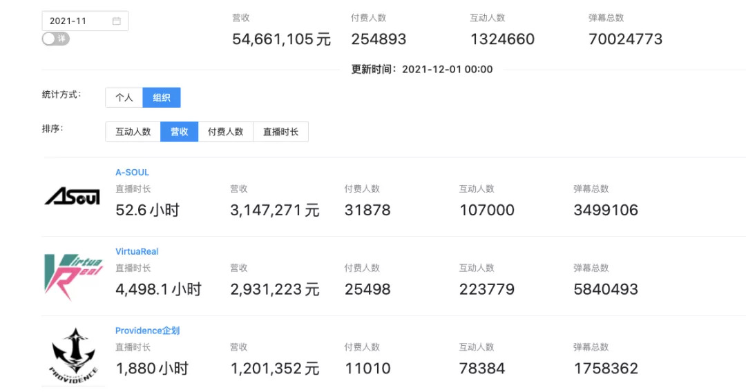Click the total revenue 54,661,105元 figure

coord(281,39)
